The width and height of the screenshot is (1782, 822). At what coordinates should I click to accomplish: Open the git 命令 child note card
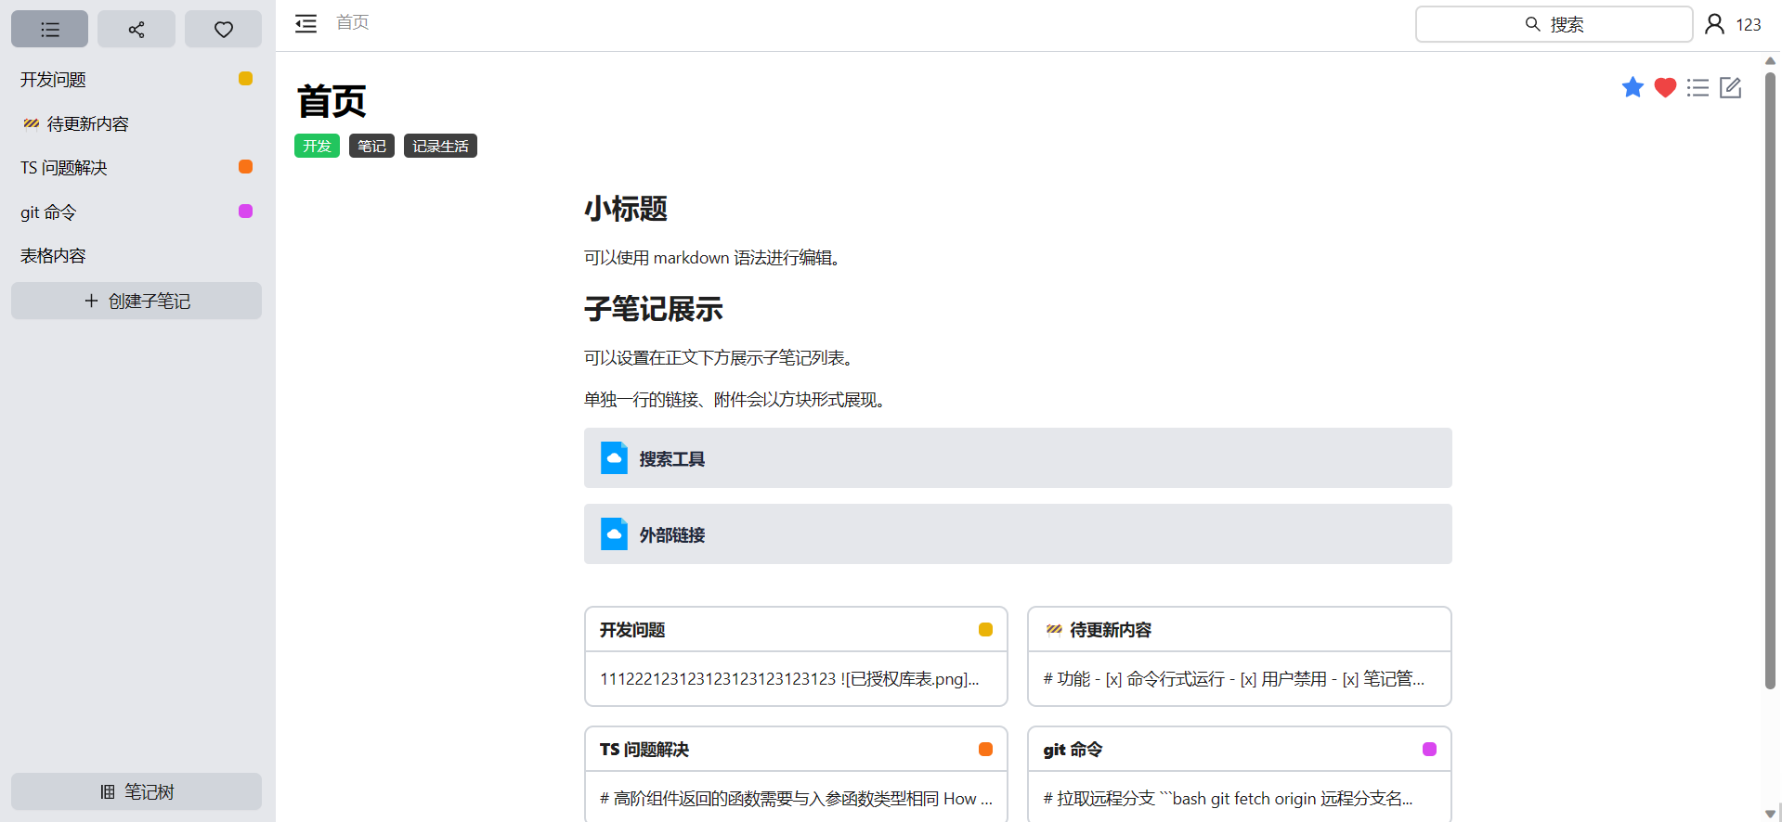click(x=1239, y=774)
